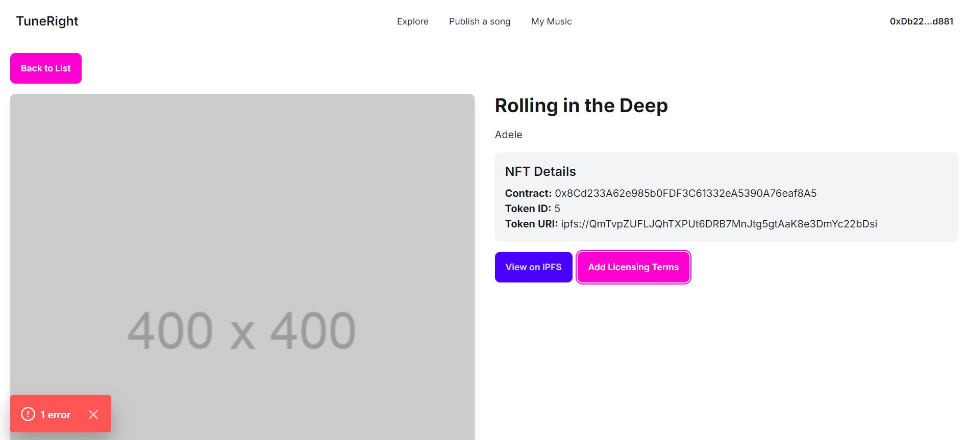Click the artist name Adele
Image resolution: width=967 pixels, height=440 pixels.
click(x=508, y=135)
